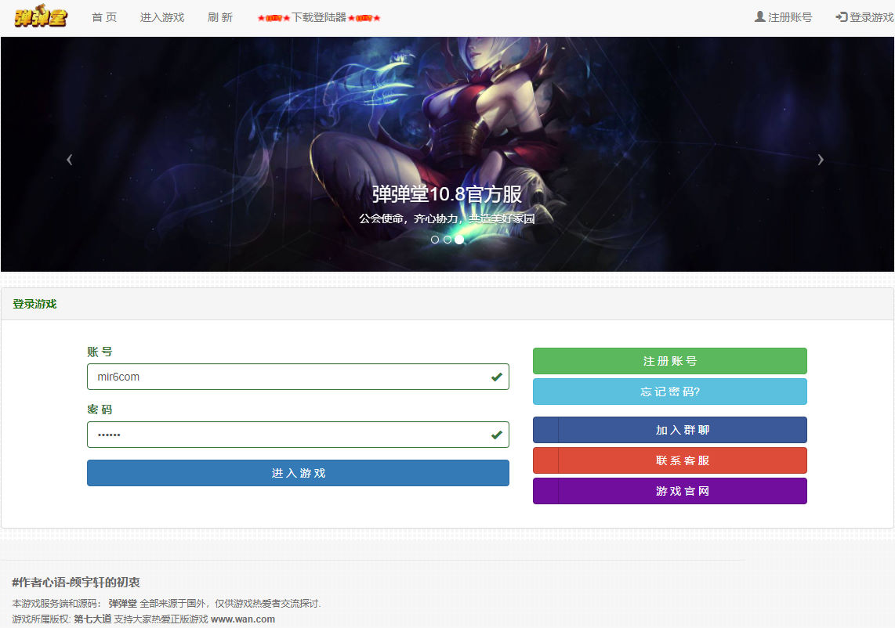
Task: Focus the 密码 password field
Action: tap(298, 435)
